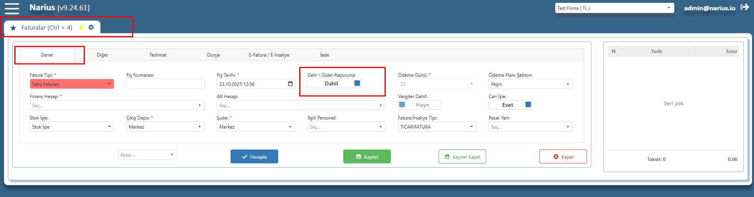Click the Hesapla checkmark button
This screenshot has height=197, width=754.
(254, 157)
